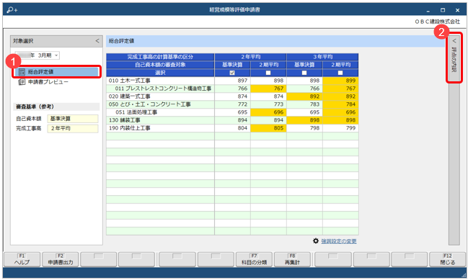Image resolution: width=468 pixels, height=280 pixels.
Task: Expand the 評点の内訳 side panel
Action: [x=454, y=57]
